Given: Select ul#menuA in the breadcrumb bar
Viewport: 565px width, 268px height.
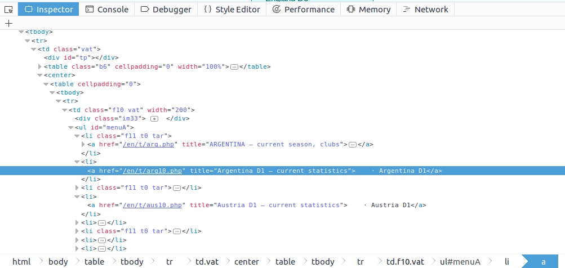Looking at the screenshot, I should tap(460, 262).
